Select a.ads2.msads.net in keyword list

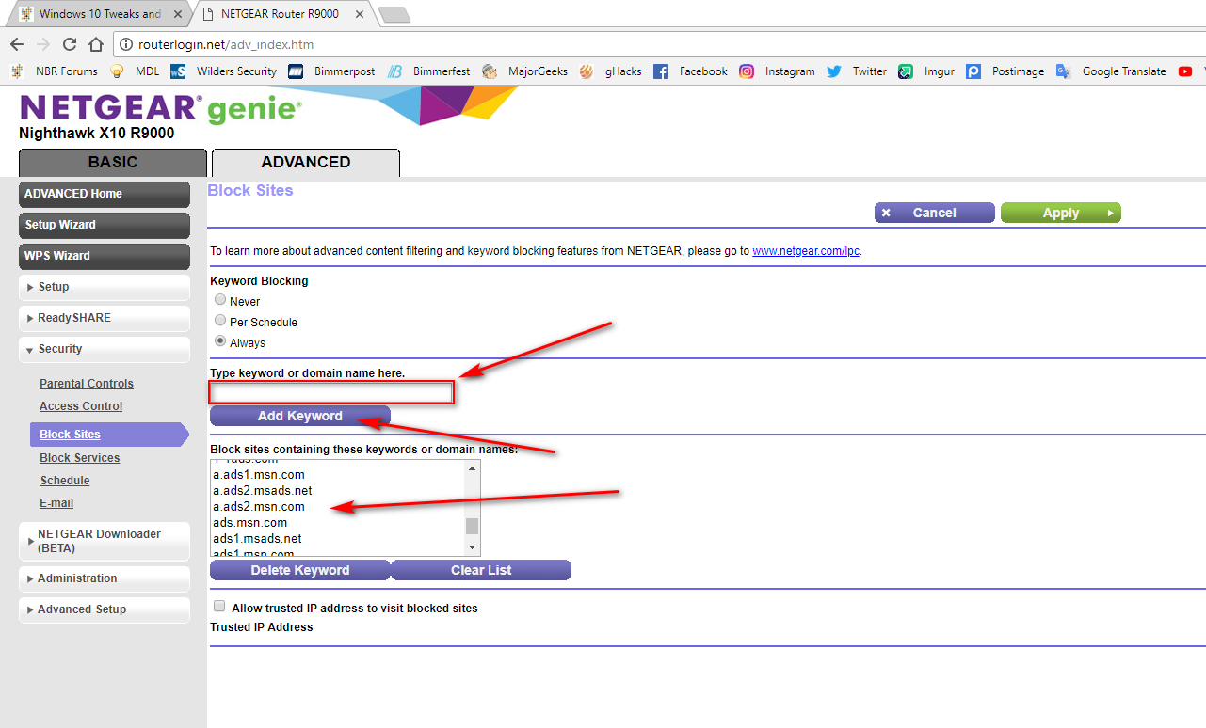coord(263,491)
